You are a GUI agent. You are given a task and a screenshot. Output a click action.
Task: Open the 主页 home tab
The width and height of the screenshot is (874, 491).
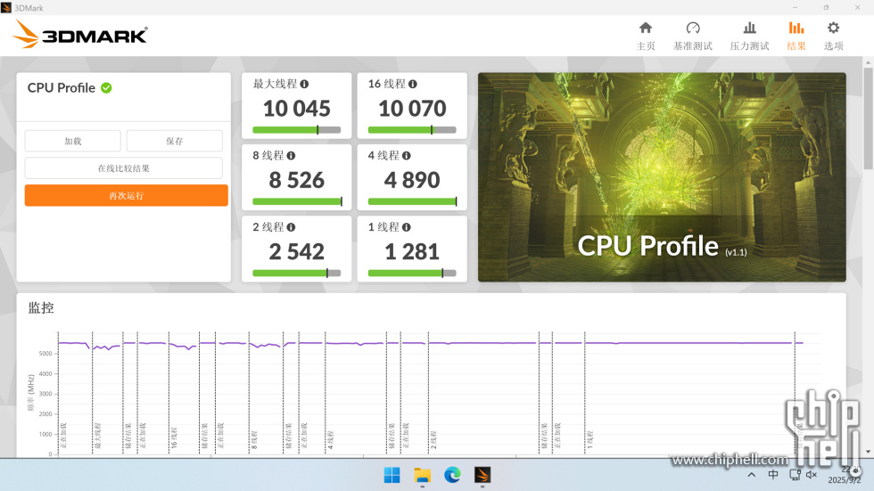tap(646, 36)
